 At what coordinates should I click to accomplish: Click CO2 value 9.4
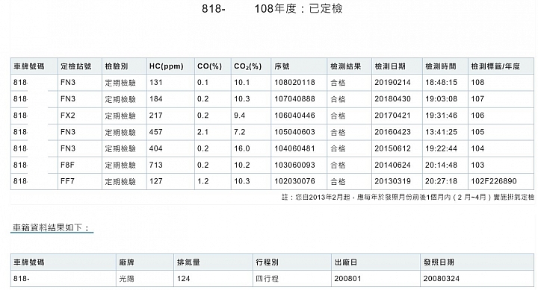(x=240, y=116)
